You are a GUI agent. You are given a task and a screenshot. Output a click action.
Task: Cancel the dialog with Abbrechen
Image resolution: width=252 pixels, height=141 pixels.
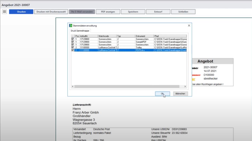tap(180, 94)
